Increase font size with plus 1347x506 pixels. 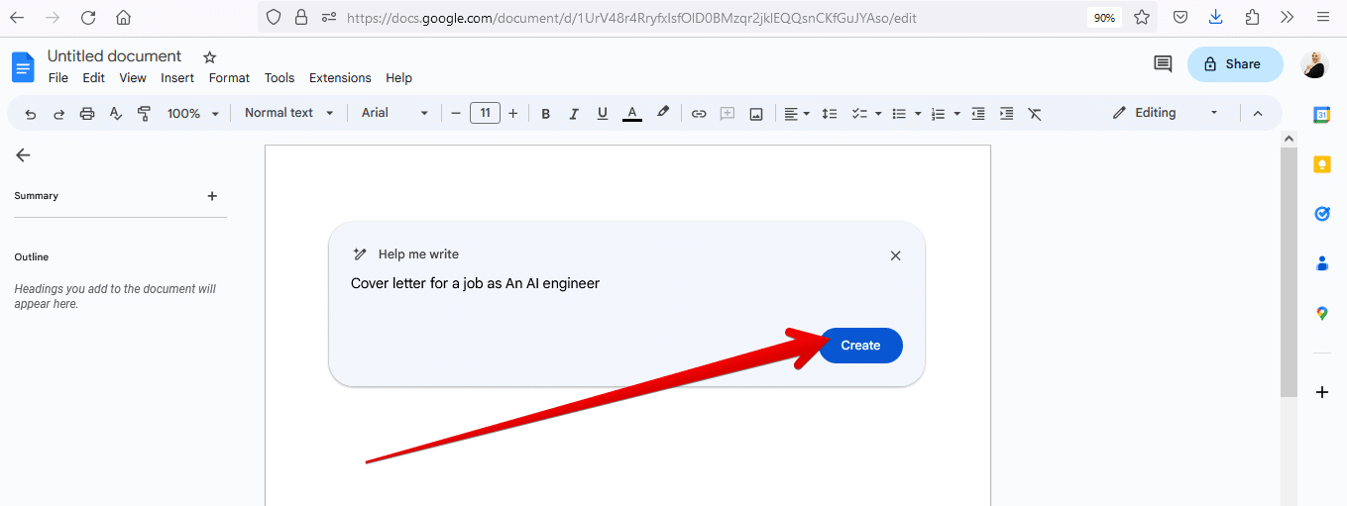click(x=512, y=114)
